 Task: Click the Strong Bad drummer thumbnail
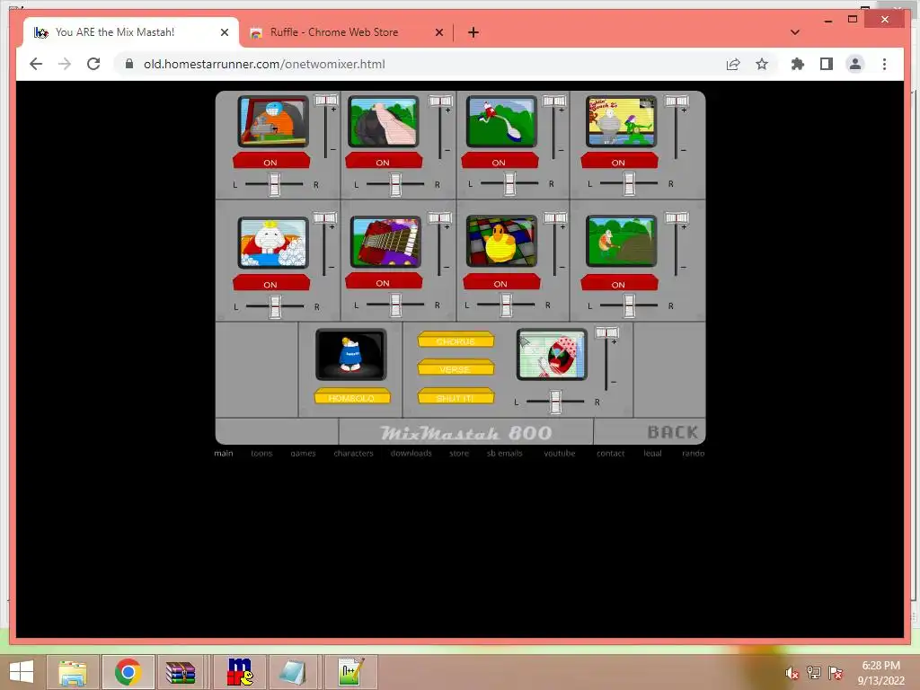point(273,121)
